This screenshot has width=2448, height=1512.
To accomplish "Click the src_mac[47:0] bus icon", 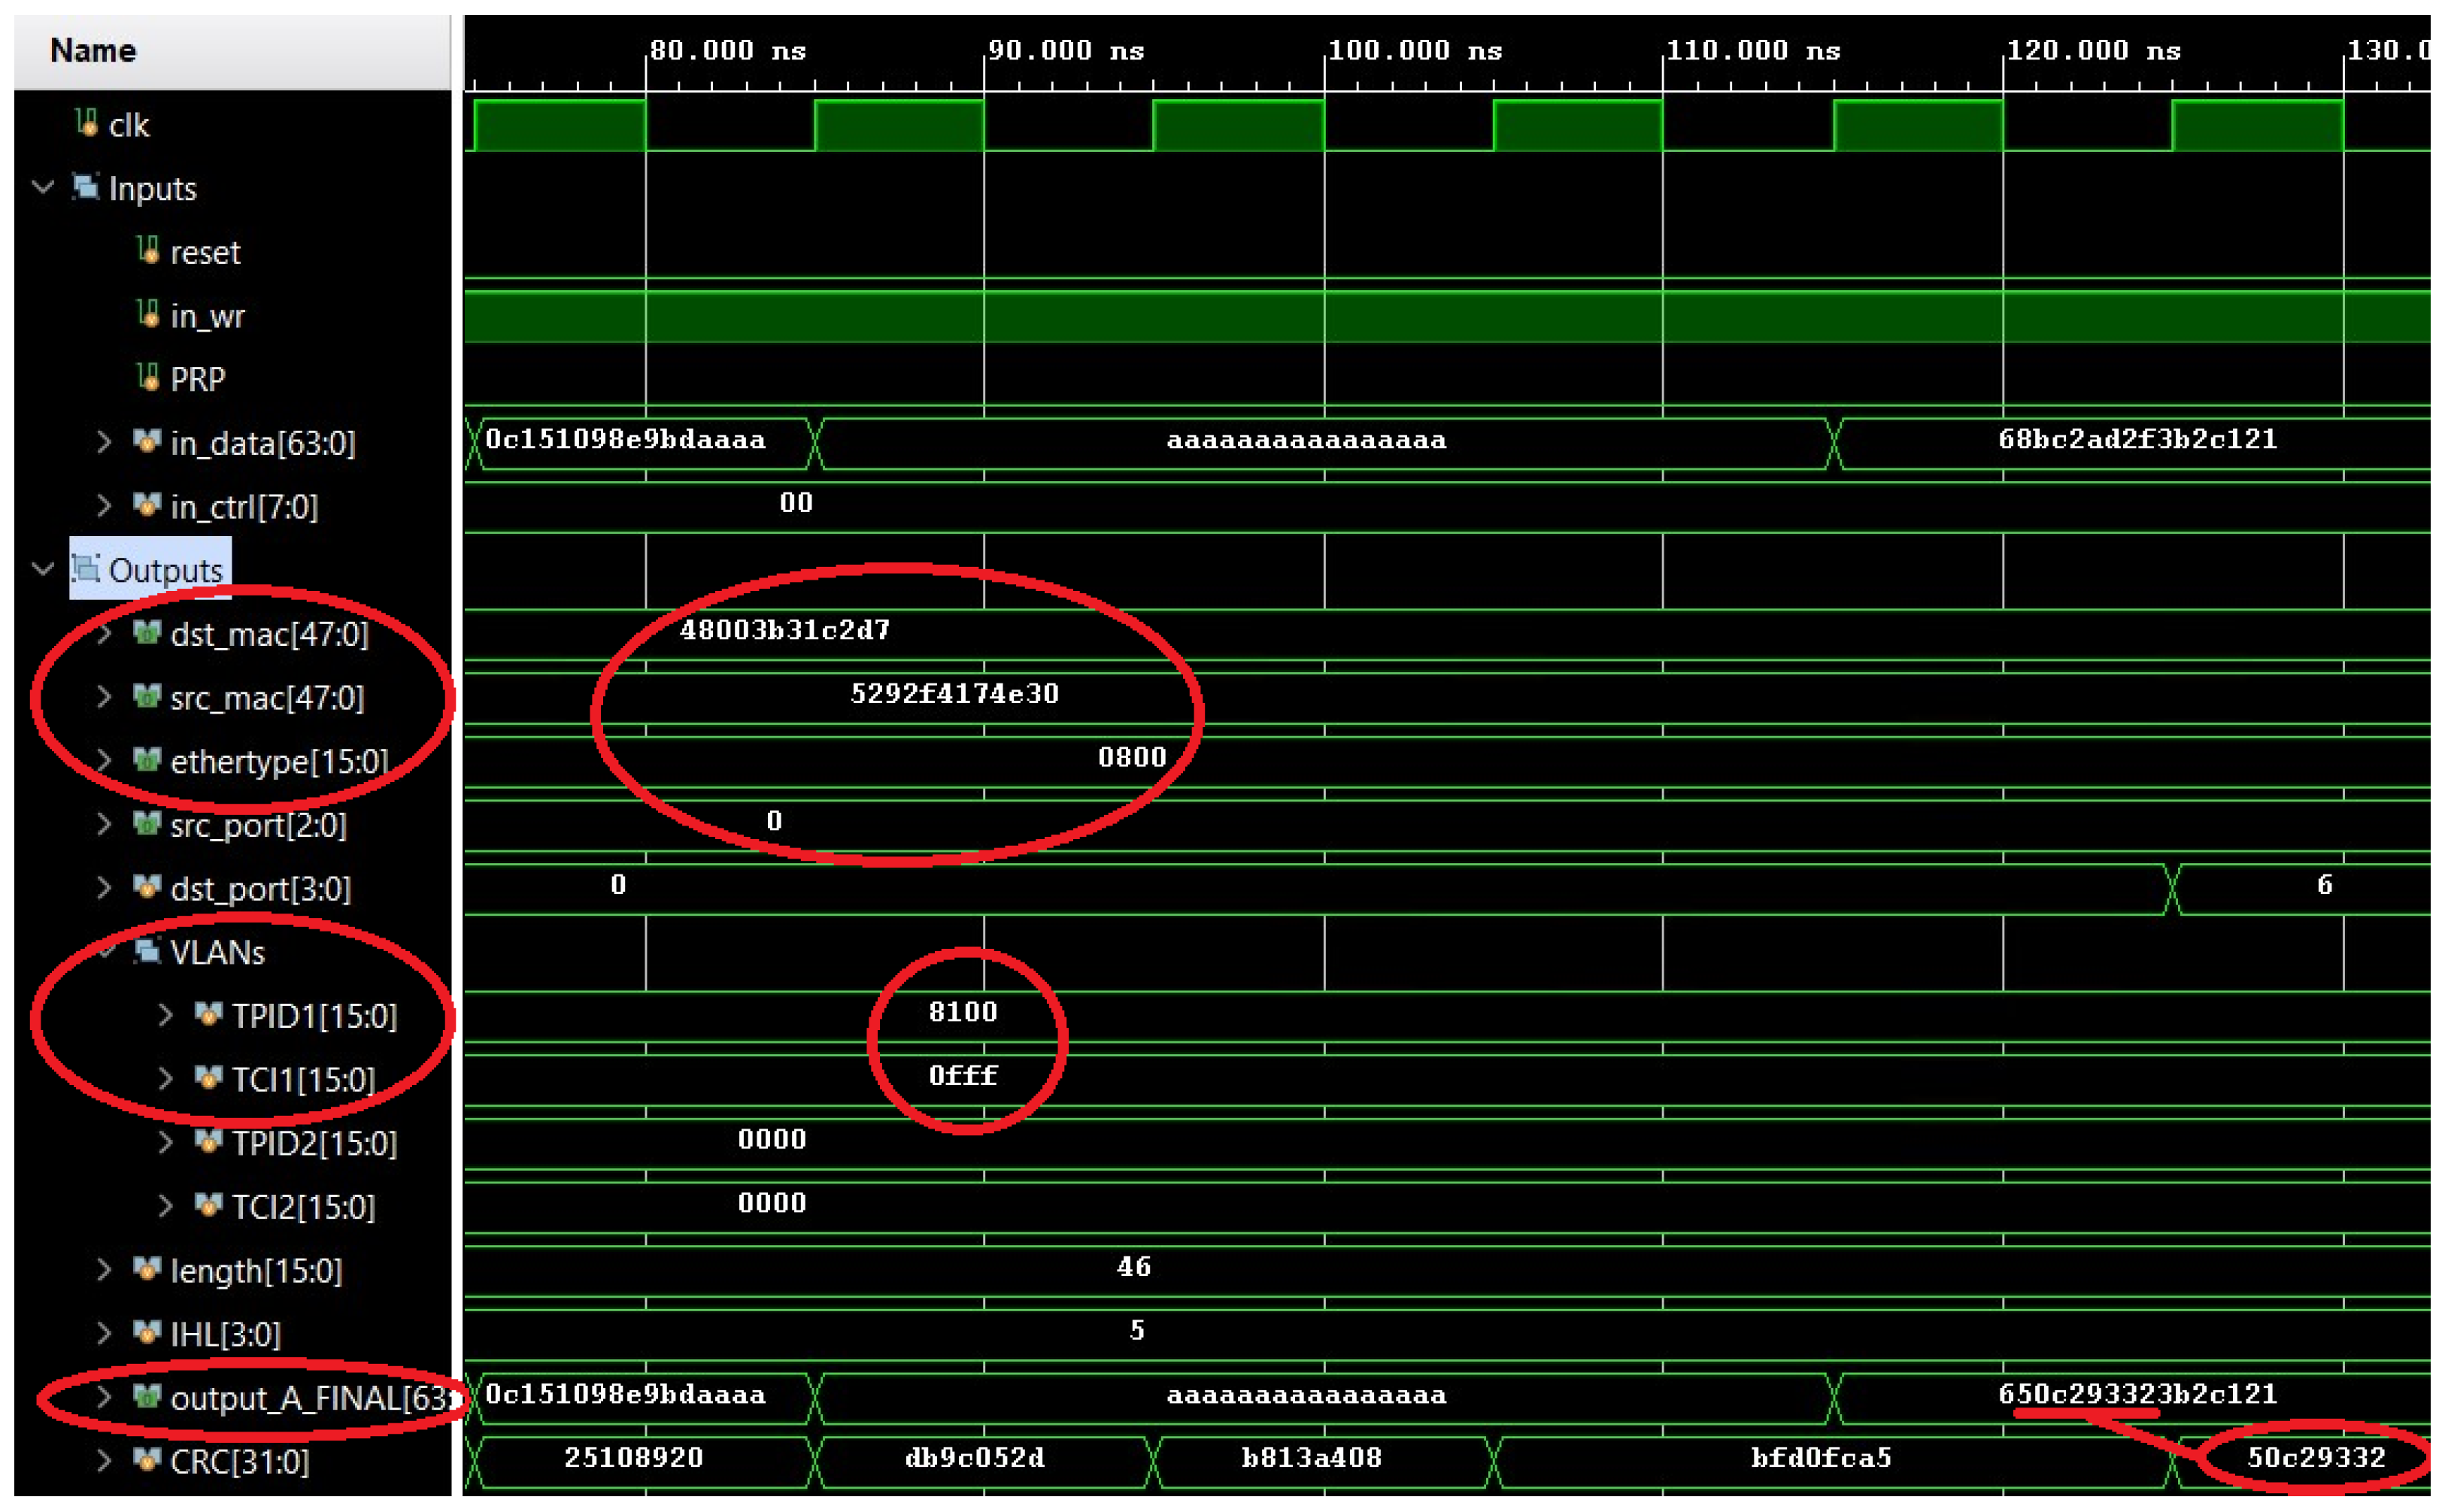I will 147,697.
